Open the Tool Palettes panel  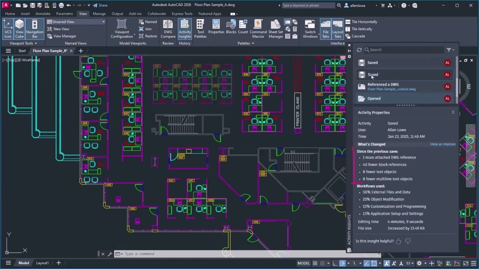200,29
